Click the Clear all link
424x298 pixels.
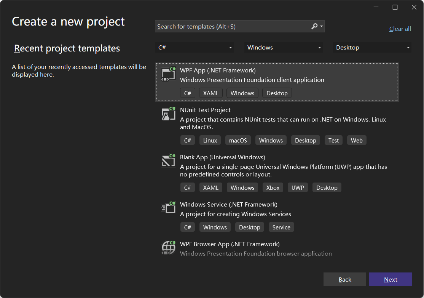click(400, 29)
